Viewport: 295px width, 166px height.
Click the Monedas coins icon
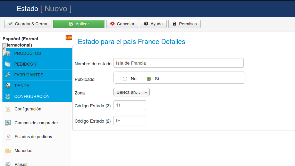pos(8,151)
